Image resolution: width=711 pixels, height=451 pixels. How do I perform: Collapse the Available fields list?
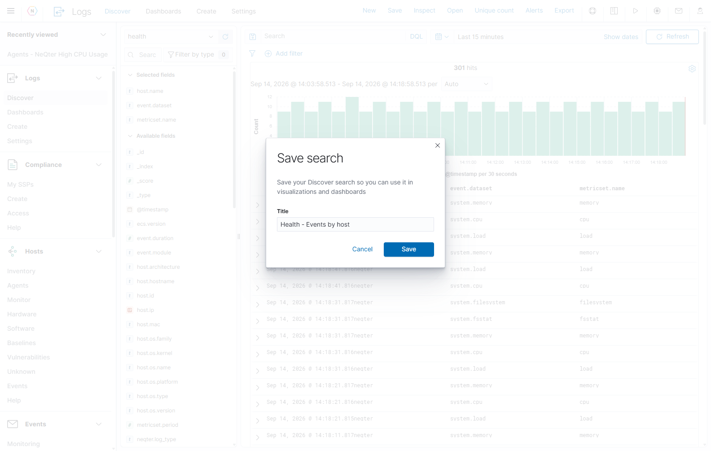pyautogui.click(x=130, y=136)
